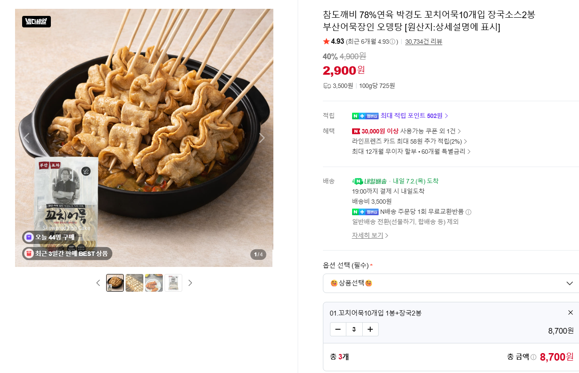
Task: Open the 상품선택 option dropdown
Action: [x=451, y=283]
